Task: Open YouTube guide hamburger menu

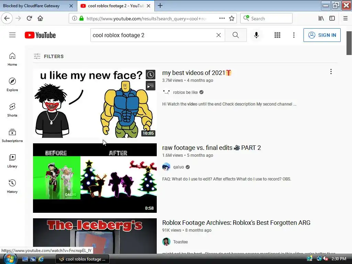Action: tap(12, 35)
